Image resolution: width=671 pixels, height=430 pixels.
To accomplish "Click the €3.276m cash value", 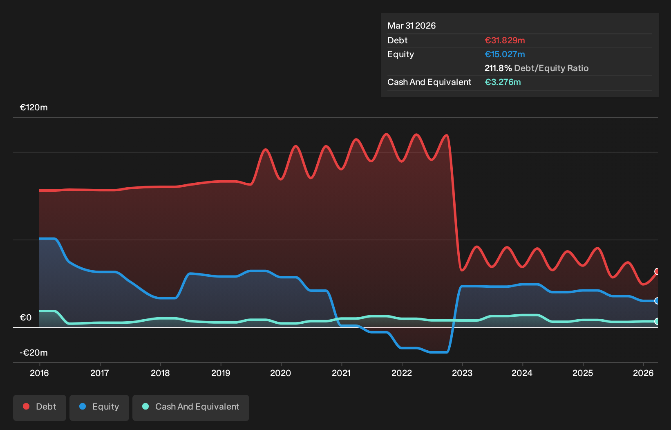I will pyautogui.click(x=503, y=82).
